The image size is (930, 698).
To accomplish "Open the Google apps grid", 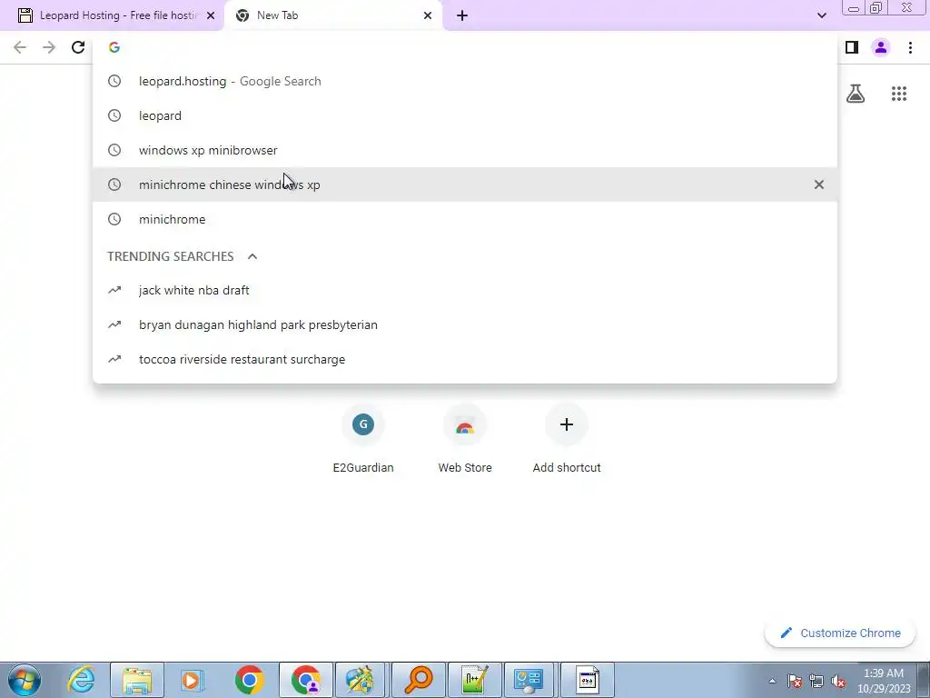I will tap(899, 94).
